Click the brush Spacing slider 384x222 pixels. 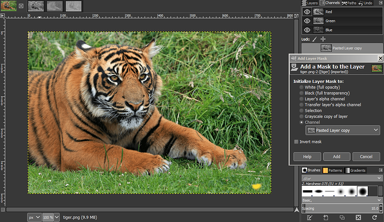341,208
